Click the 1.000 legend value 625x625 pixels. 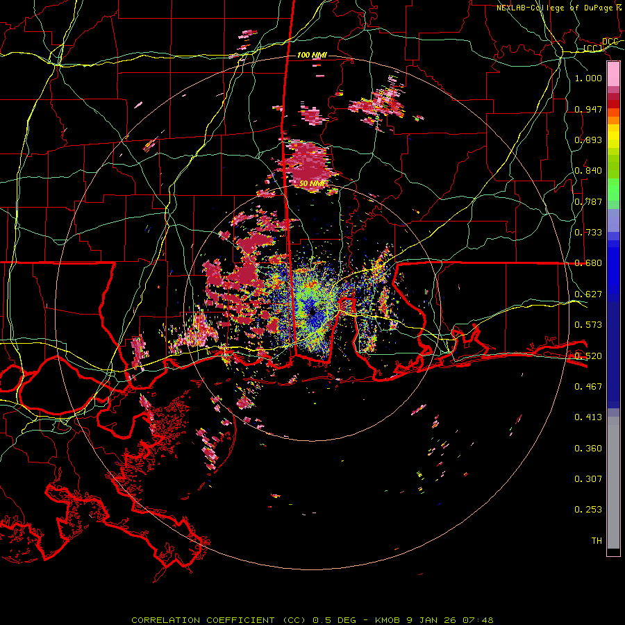588,78
